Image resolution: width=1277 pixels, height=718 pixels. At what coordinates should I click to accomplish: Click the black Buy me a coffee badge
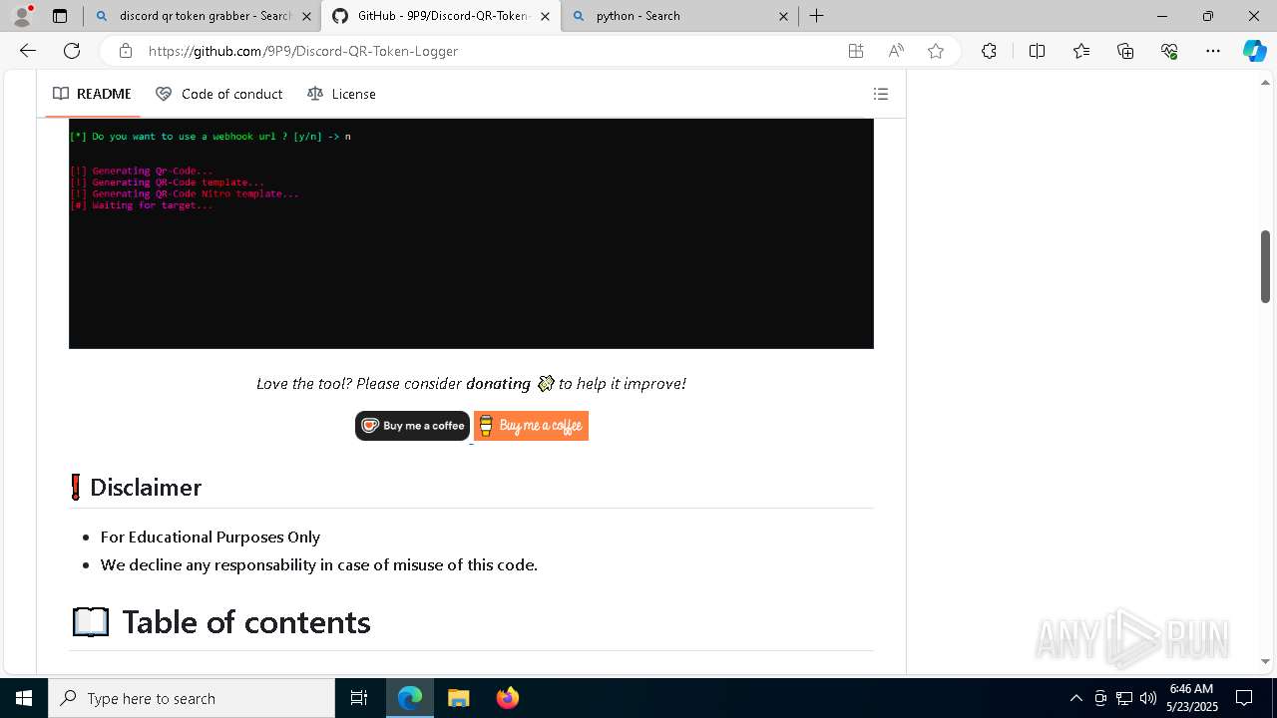pyautogui.click(x=412, y=426)
